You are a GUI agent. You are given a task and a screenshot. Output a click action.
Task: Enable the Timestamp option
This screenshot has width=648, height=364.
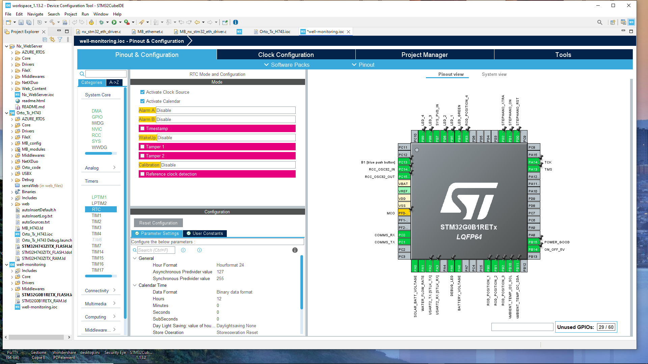pyautogui.click(x=142, y=128)
